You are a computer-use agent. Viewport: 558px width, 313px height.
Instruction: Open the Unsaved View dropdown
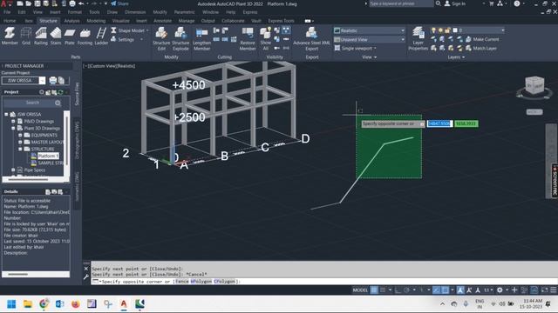click(x=370, y=39)
